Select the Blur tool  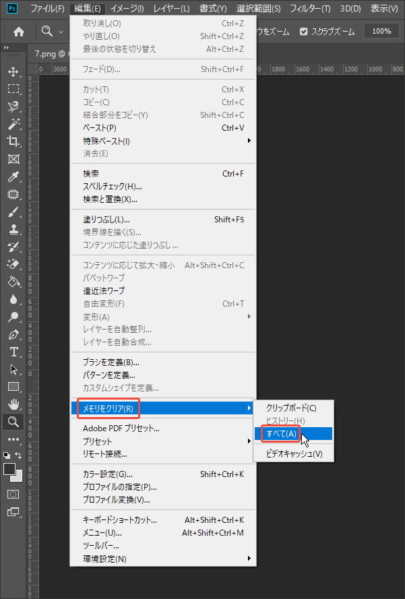(13, 299)
